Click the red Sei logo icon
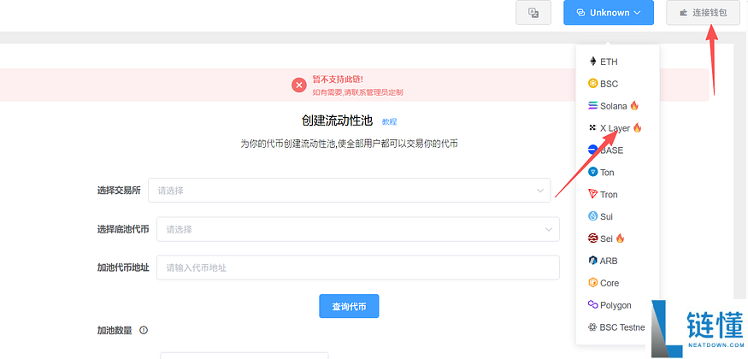The image size is (748, 359). pyautogui.click(x=593, y=238)
